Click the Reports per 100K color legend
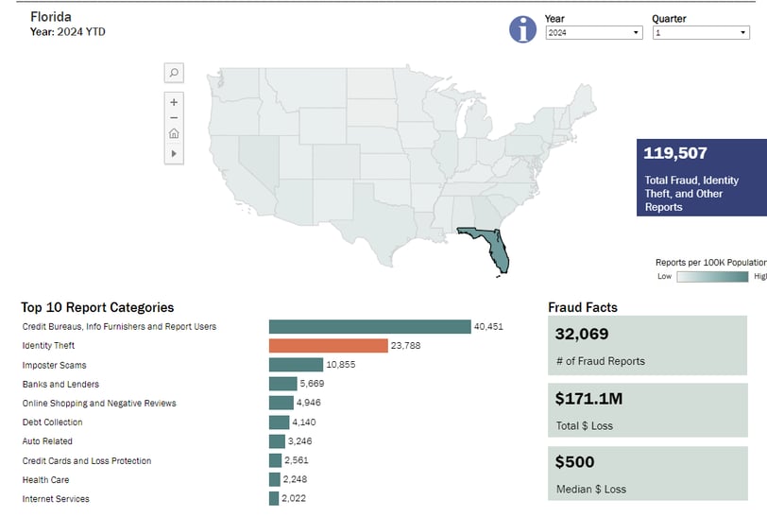Screen dimensions: 767x517 tap(712, 277)
